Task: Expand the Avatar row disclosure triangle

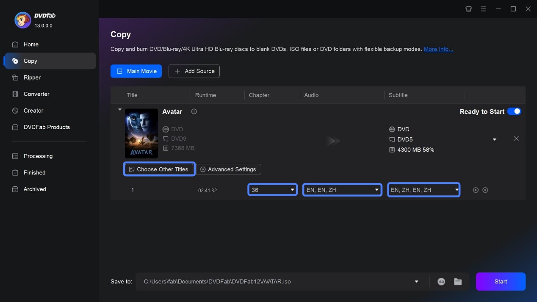Action: click(x=120, y=109)
